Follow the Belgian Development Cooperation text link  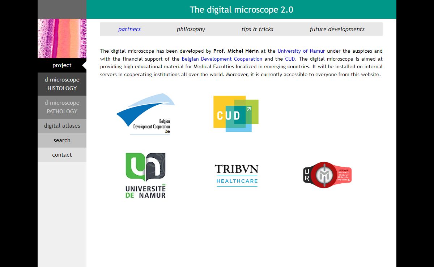coord(222,59)
